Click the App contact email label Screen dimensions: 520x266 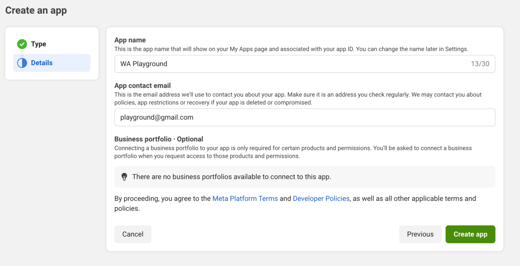pos(143,86)
